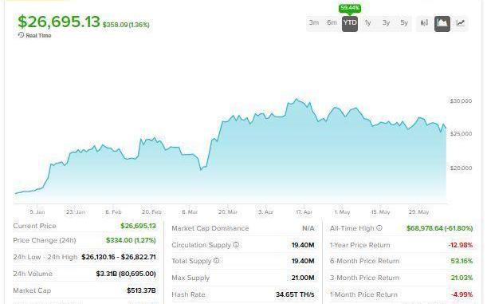Image resolution: width=487 pixels, height=304 pixels.
Task: Select the area chart view icon
Action: click(x=442, y=23)
